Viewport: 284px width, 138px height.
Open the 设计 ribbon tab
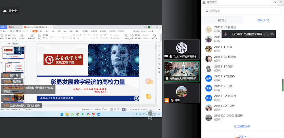point(47,31)
